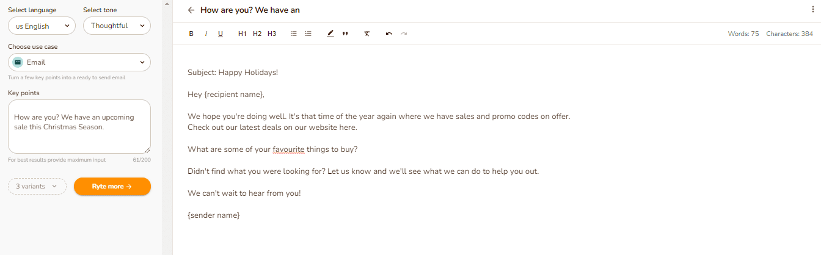Go back using the arrow beside the title
This screenshot has width=821, height=255.
click(191, 10)
